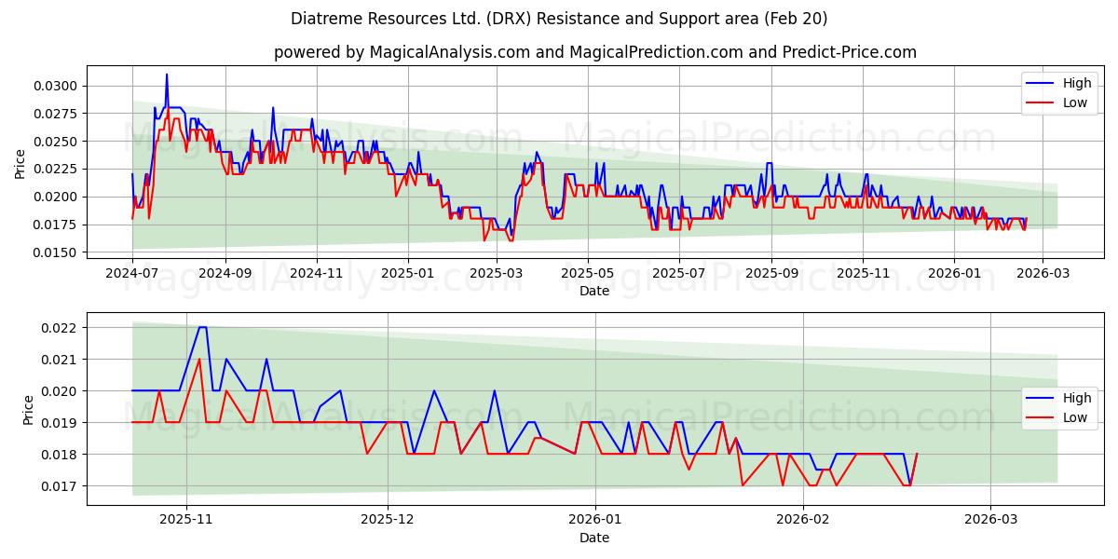Screen dimensions: 1118x559
Task: Click the red Low line swatch in bottom legend
Action: coord(1041,418)
